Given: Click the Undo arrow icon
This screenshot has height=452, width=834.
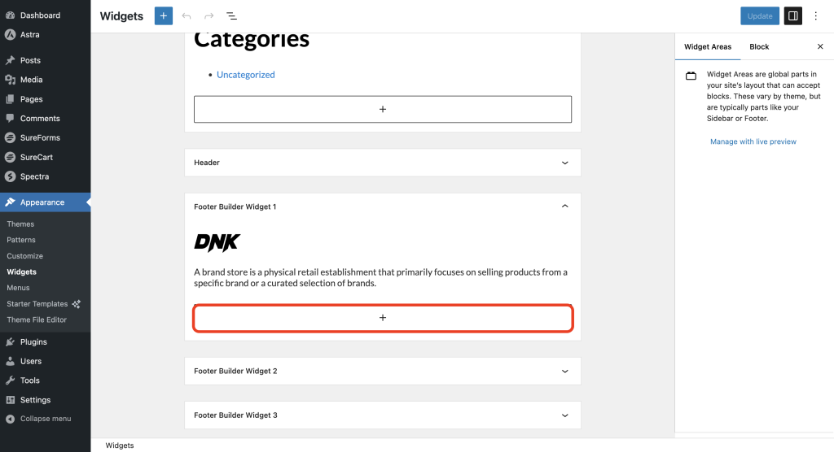Looking at the screenshot, I should pos(187,16).
